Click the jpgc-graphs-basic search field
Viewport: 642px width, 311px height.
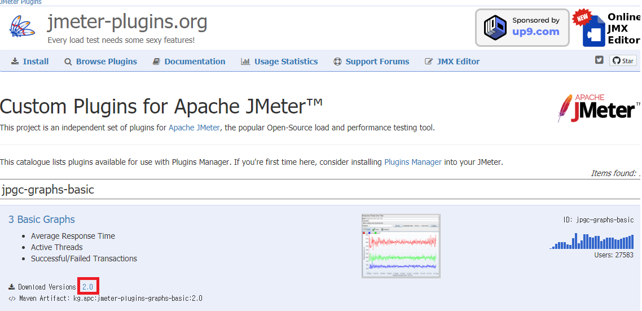pos(319,190)
